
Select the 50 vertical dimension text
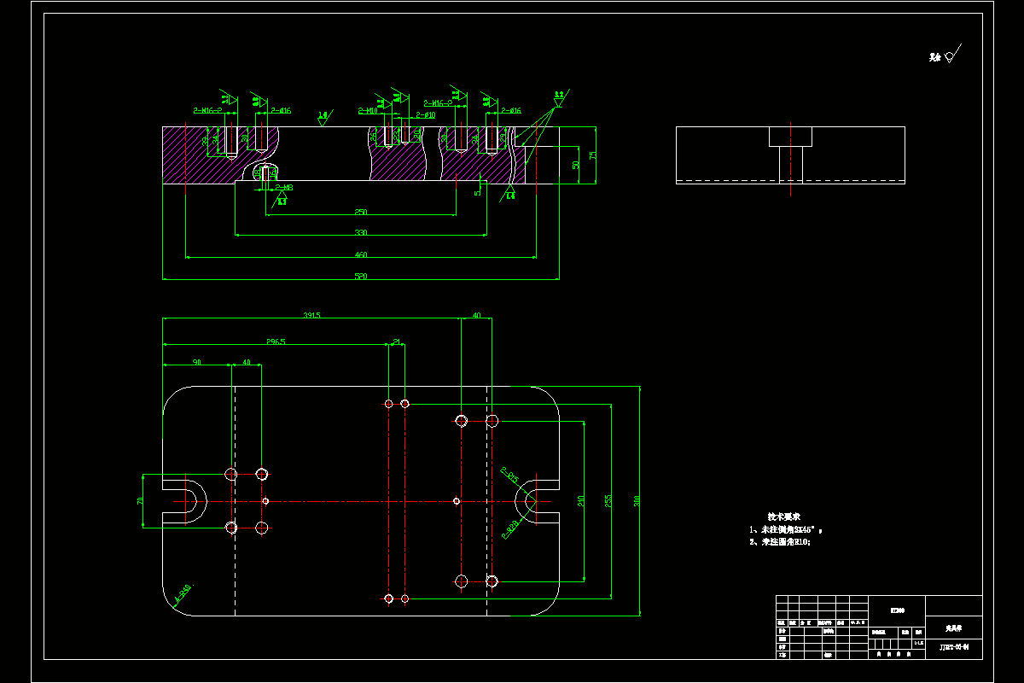click(576, 164)
